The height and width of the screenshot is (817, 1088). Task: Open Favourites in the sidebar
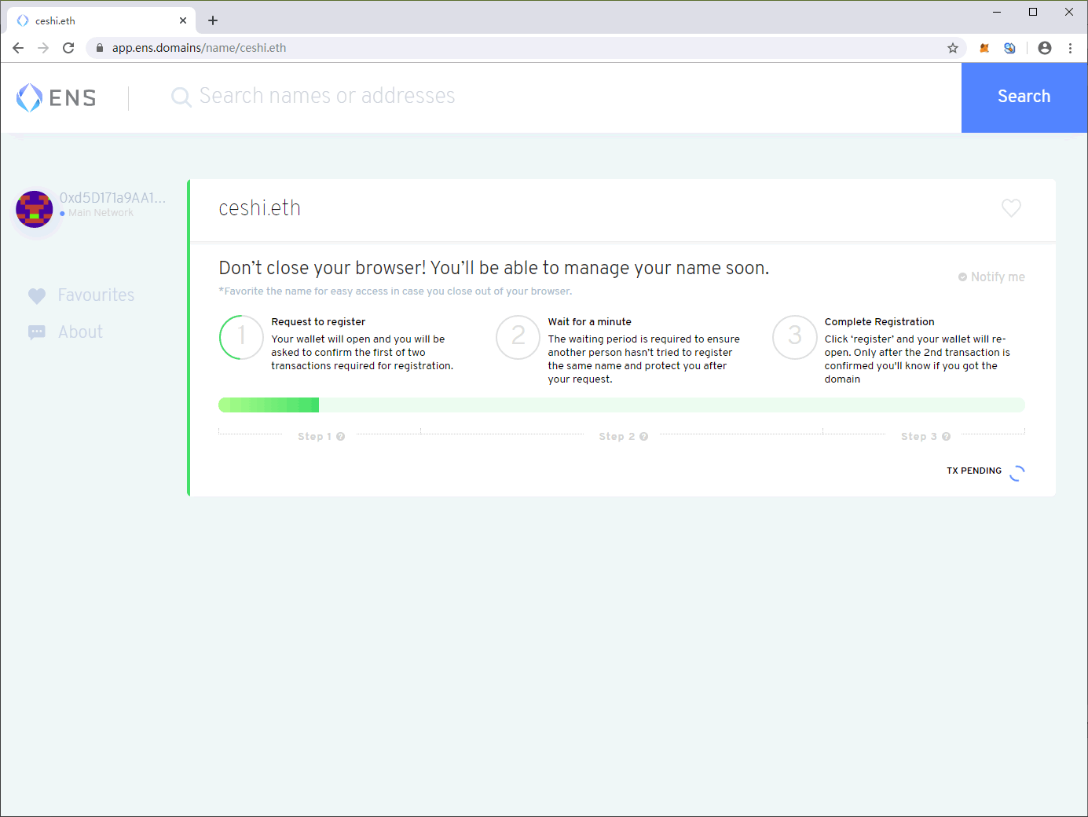click(81, 295)
